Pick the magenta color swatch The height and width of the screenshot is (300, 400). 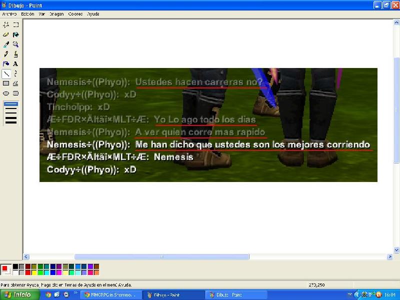pos(59,272)
